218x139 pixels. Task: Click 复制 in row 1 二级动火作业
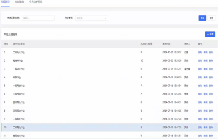pos(200,52)
